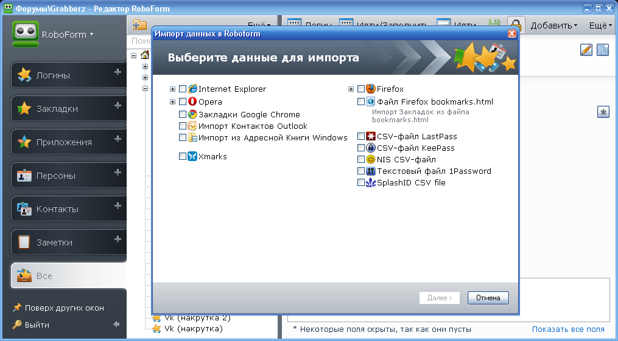
Task: Click the 1Password icon
Action: click(370, 171)
